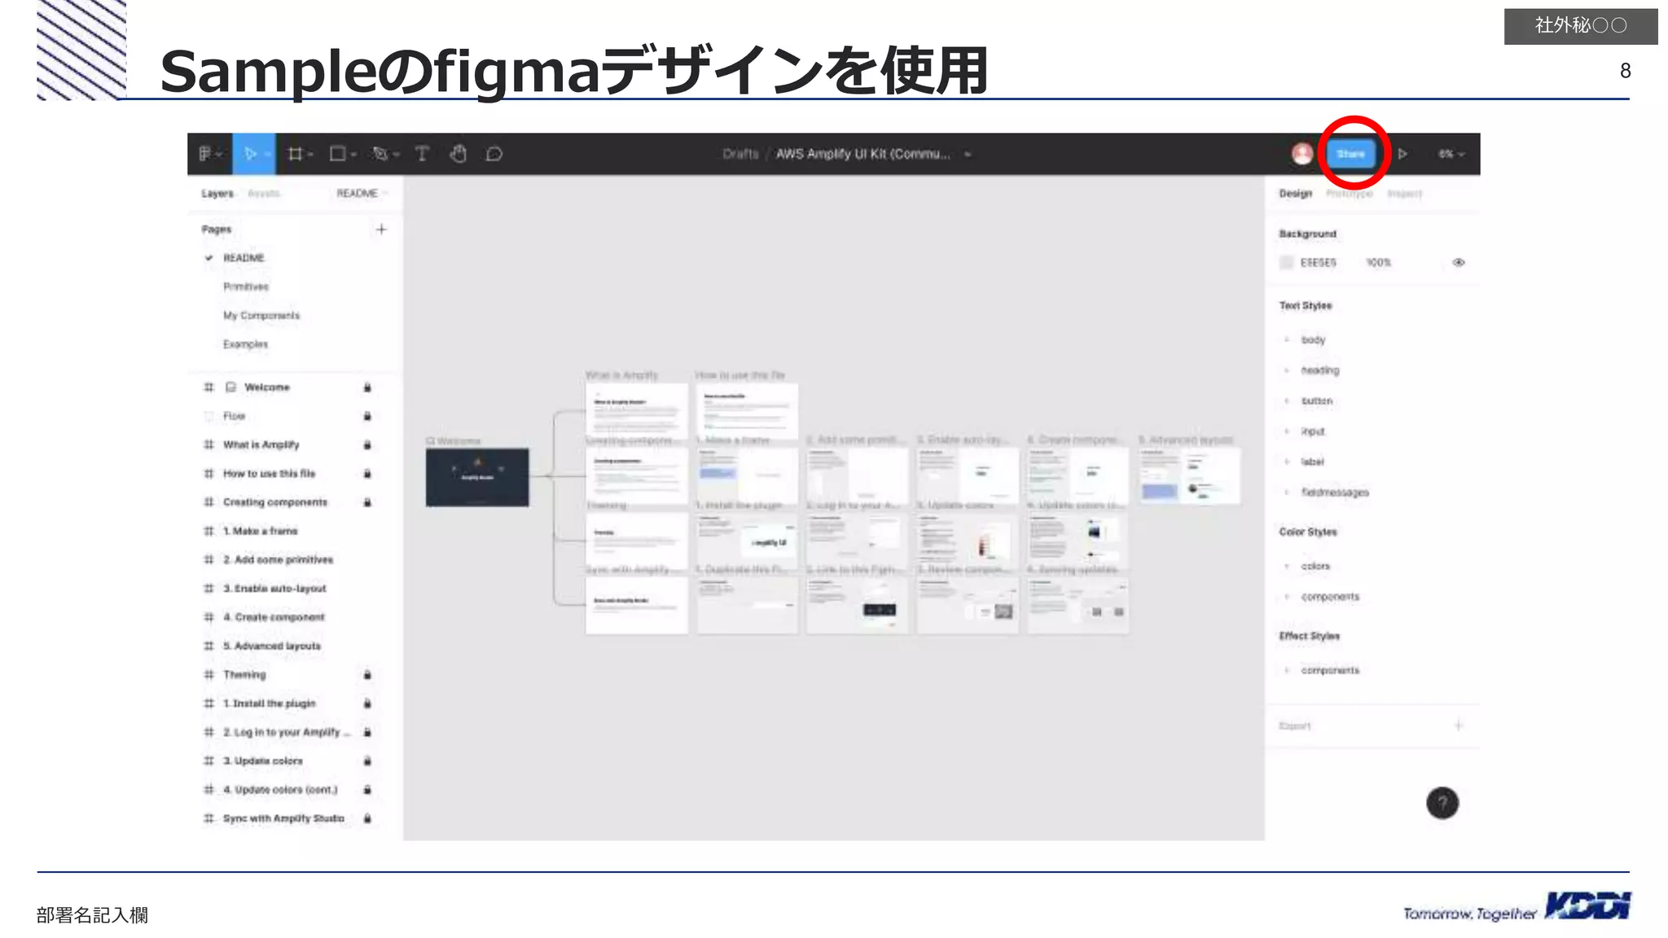Open the zoom level dropdown
Screen dimensions: 1668x938
click(1451, 154)
